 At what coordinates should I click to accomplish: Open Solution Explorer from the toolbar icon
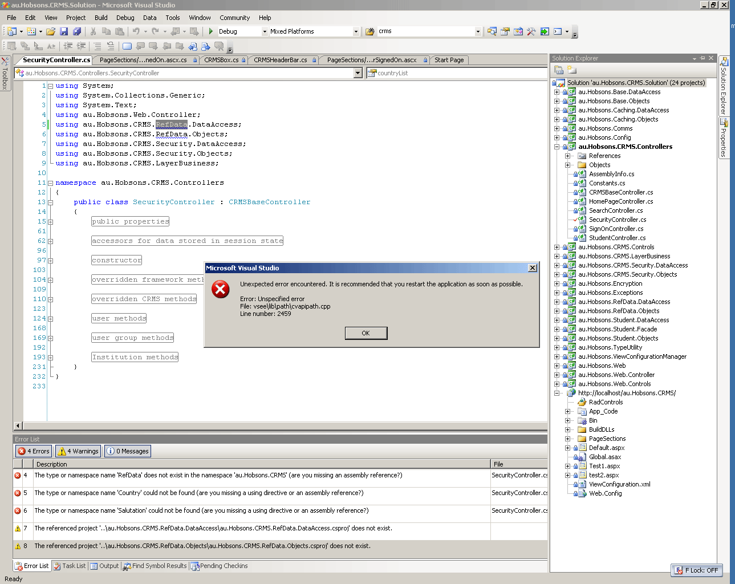point(492,31)
